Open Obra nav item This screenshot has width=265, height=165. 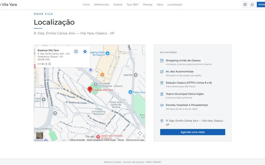coord(160,5)
